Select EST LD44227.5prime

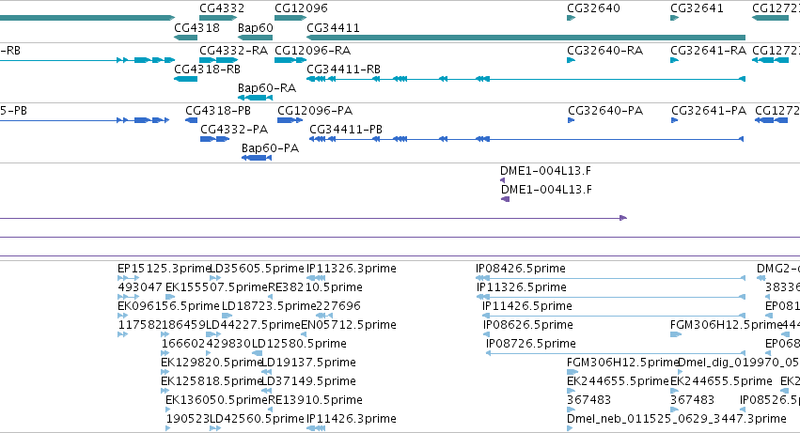[253, 325]
